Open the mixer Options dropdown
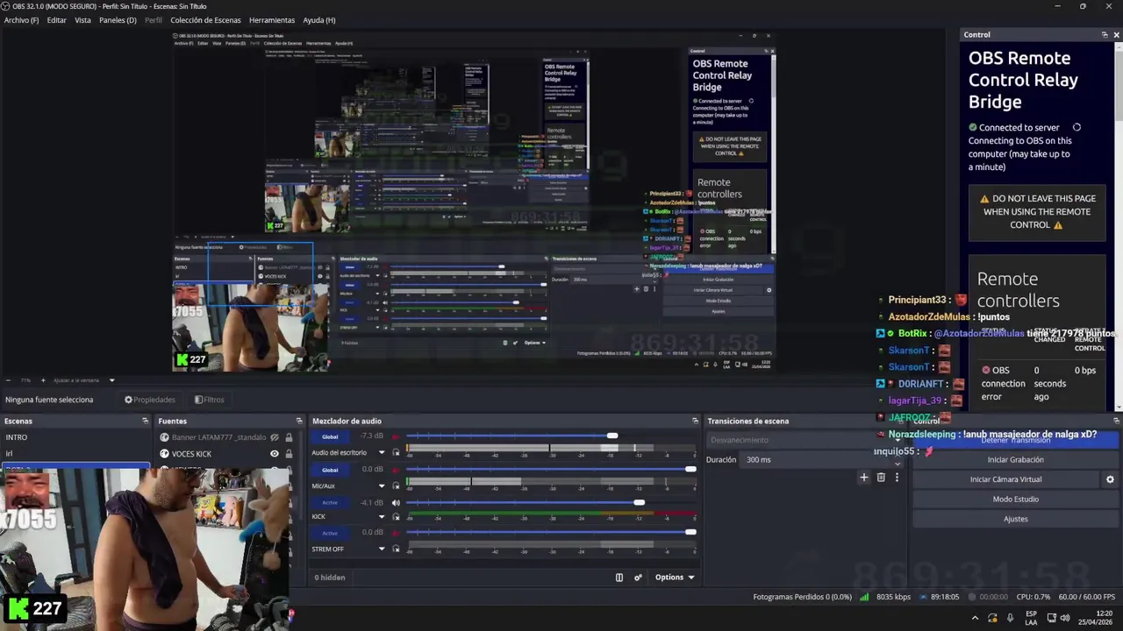The image size is (1123, 631). [675, 578]
